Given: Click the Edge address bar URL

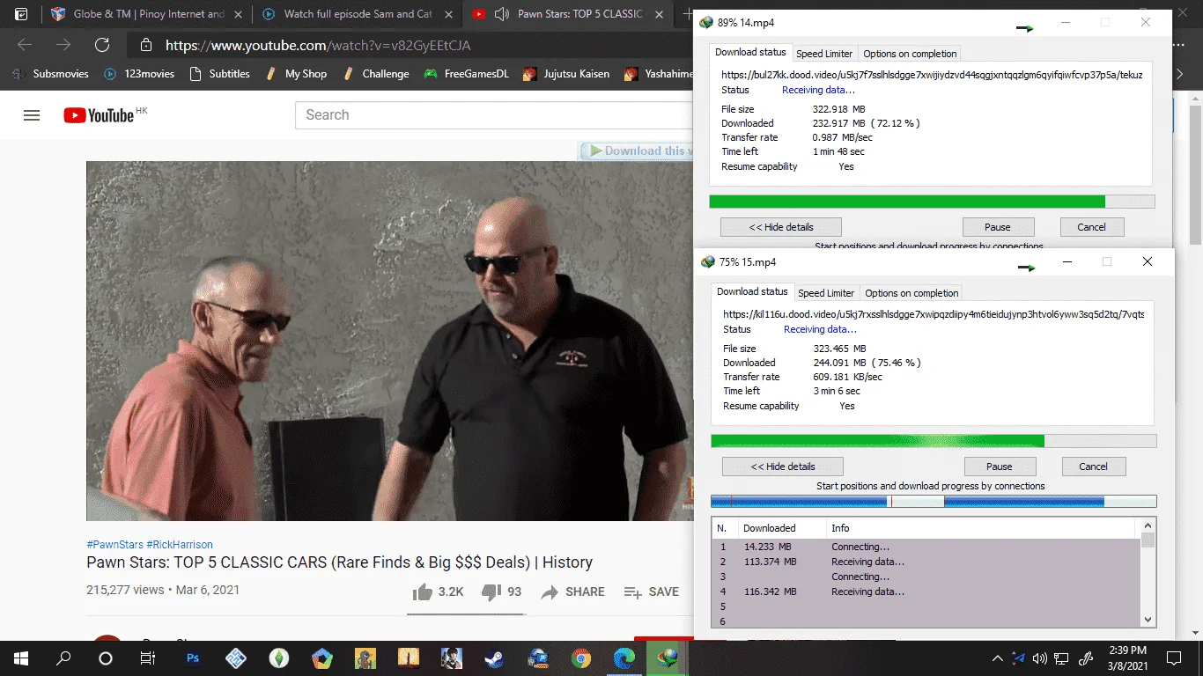Looking at the screenshot, I should coord(318,46).
